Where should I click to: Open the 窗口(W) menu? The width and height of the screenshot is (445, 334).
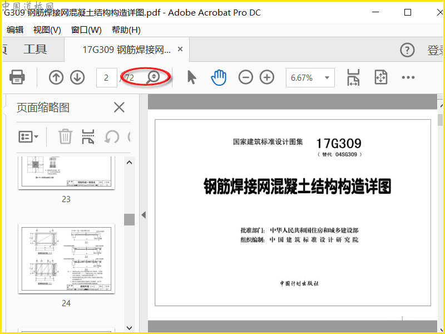tap(86, 30)
